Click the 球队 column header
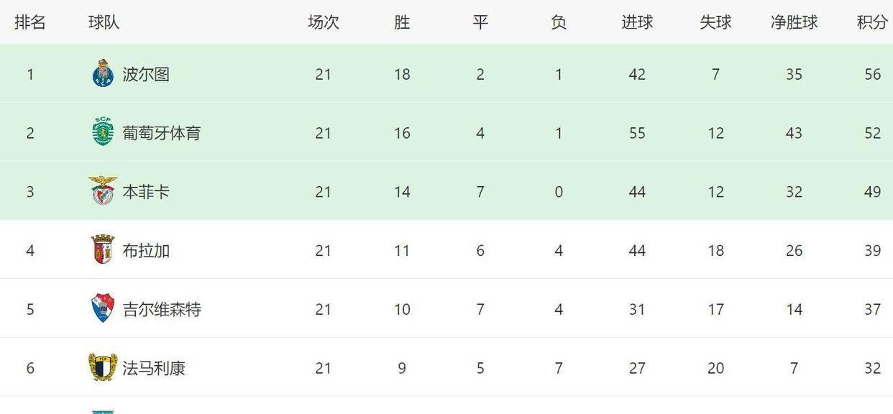Image resolution: width=893 pixels, height=414 pixels. click(x=104, y=22)
